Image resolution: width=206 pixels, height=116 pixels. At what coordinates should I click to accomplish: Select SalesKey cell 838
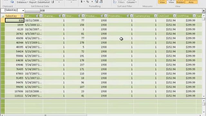(x=14, y=20)
